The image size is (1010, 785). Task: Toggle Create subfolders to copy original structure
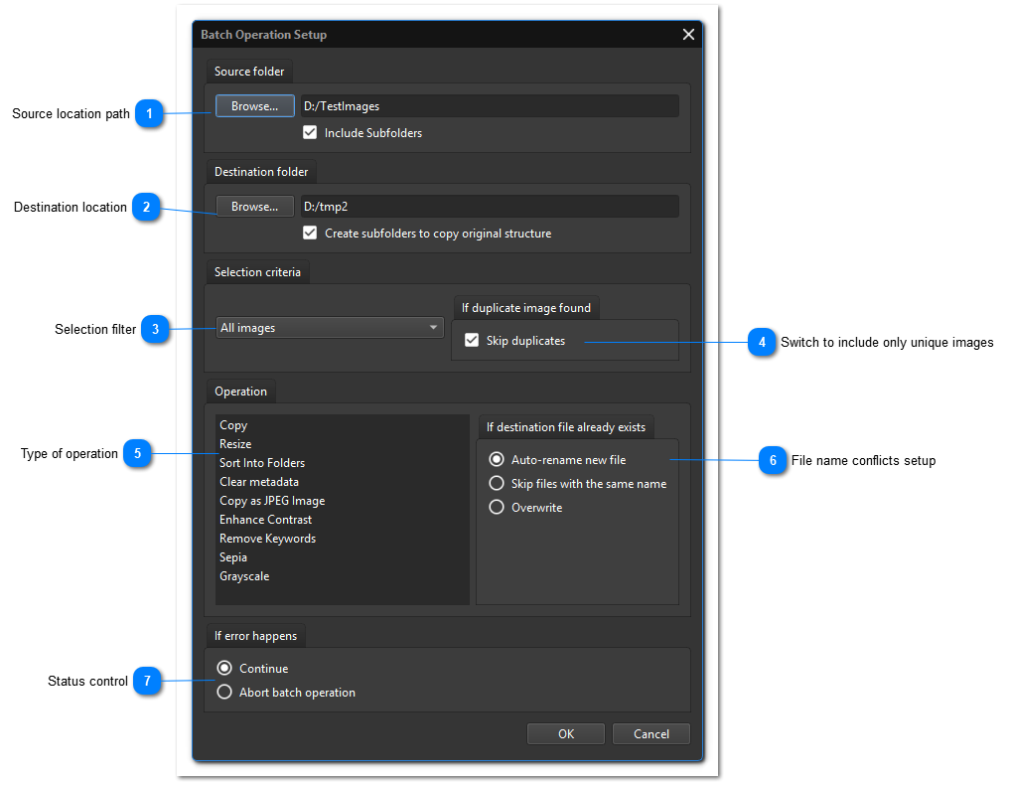click(310, 234)
